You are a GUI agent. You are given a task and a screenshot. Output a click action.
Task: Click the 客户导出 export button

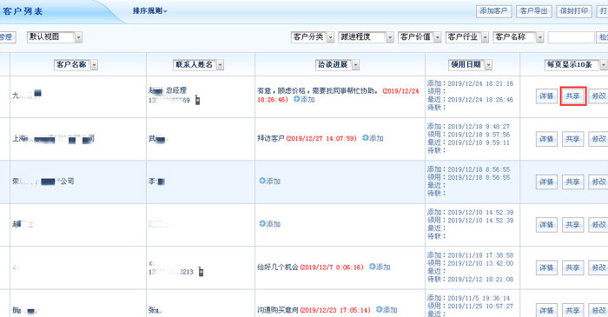point(534,11)
